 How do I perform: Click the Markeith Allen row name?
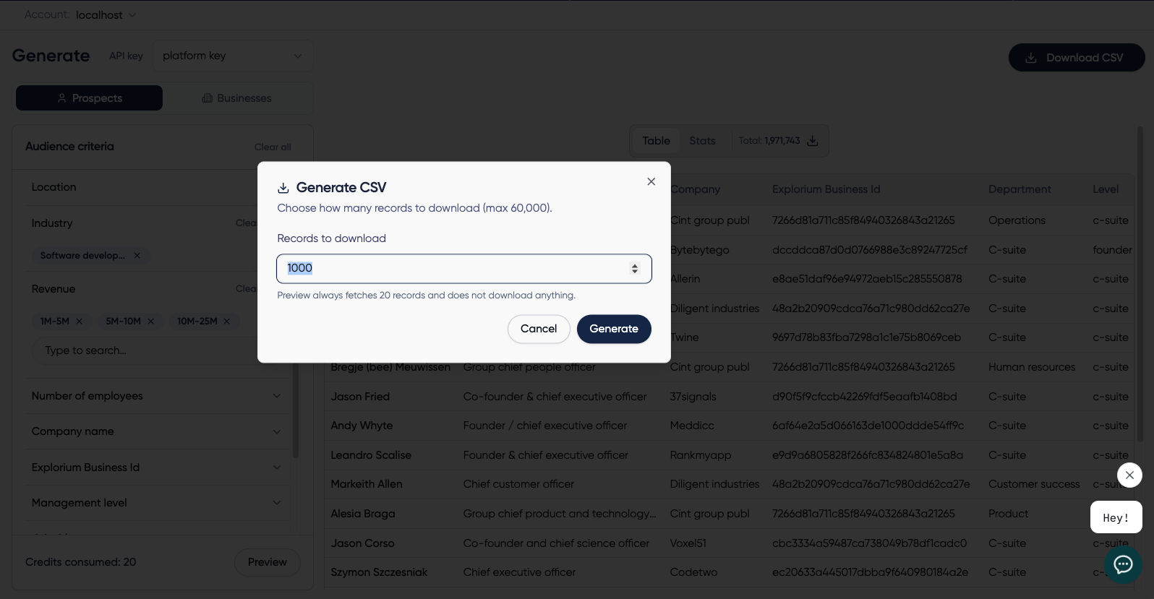(x=367, y=484)
